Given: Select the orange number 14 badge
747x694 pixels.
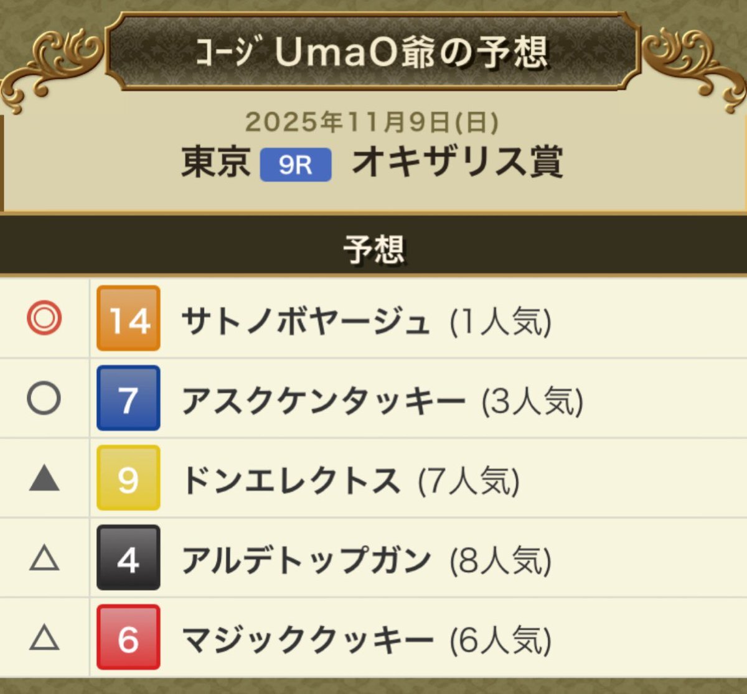Looking at the screenshot, I should (128, 318).
